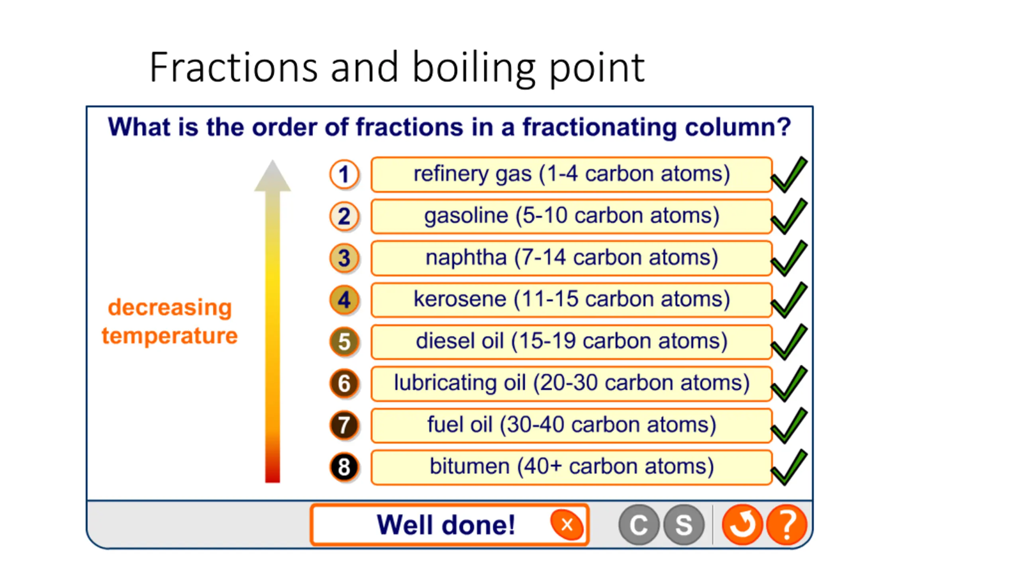Screen dimensions: 1020x573
Task: Click the orange reset arrow icon
Action: [742, 524]
